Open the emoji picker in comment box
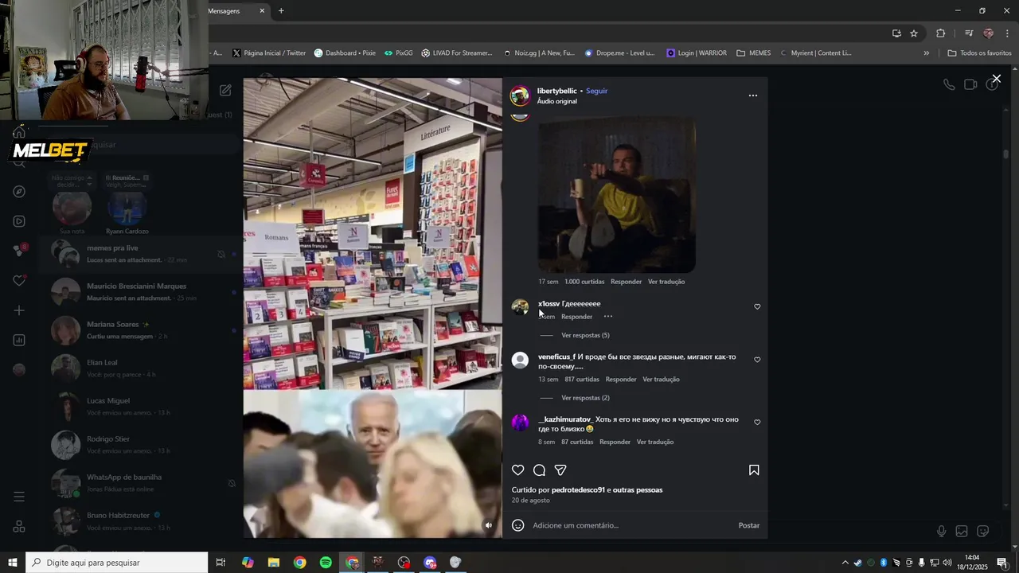Screen dimensions: 1019x573 pos(518,525)
